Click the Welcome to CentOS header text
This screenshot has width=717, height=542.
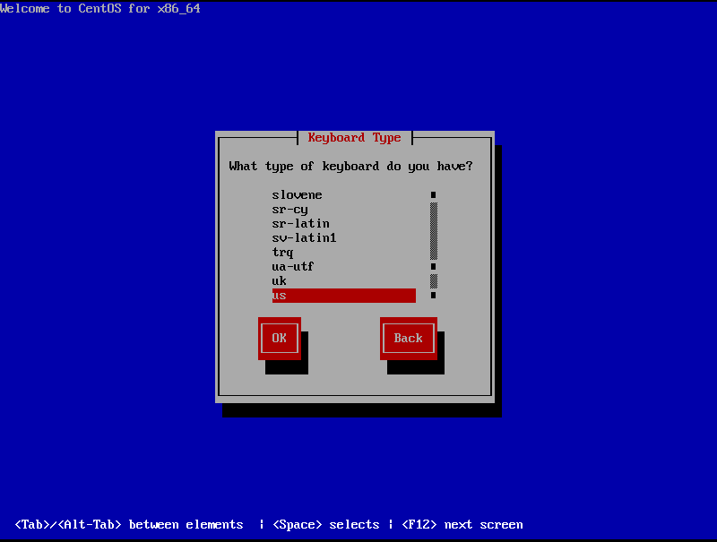[x=99, y=9]
